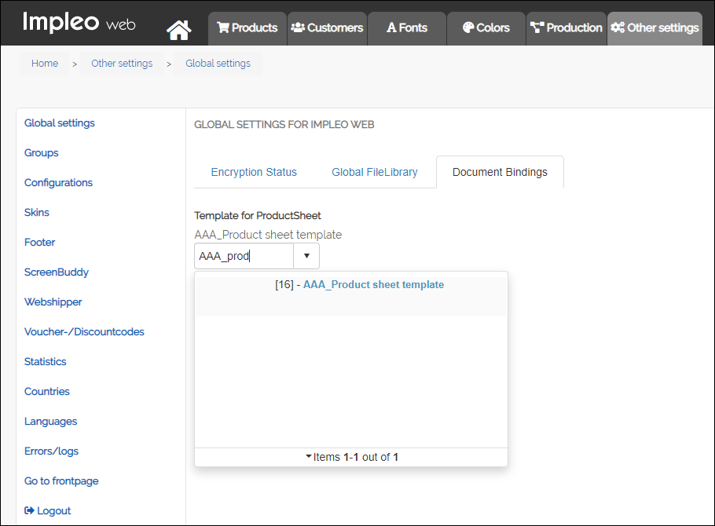This screenshot has height=526, width=715.
Task: Open Voucher-/Discountcodes in the sidebar
Action: 84,332
